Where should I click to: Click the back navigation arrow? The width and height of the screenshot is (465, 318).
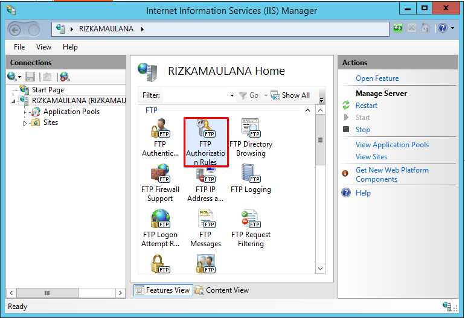pyautogui.click(x=15, y=30)
